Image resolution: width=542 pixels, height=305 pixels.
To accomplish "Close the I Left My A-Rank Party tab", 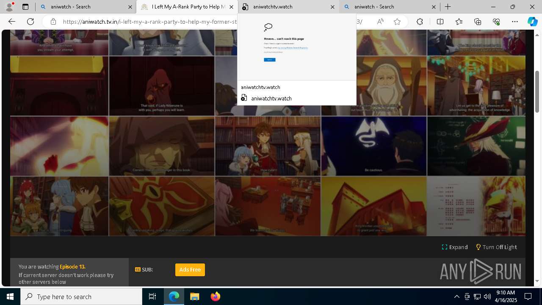I will point(231,7).
